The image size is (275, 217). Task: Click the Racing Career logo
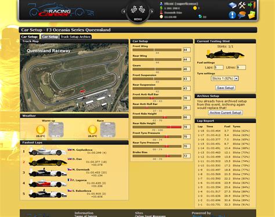[61, 11]
